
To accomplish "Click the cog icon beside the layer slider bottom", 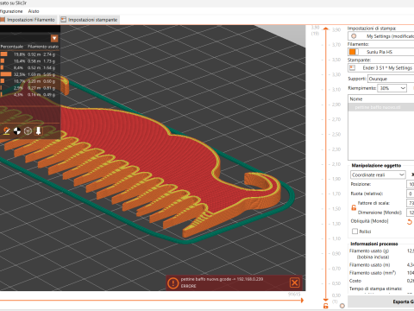I will click(342, 306).
